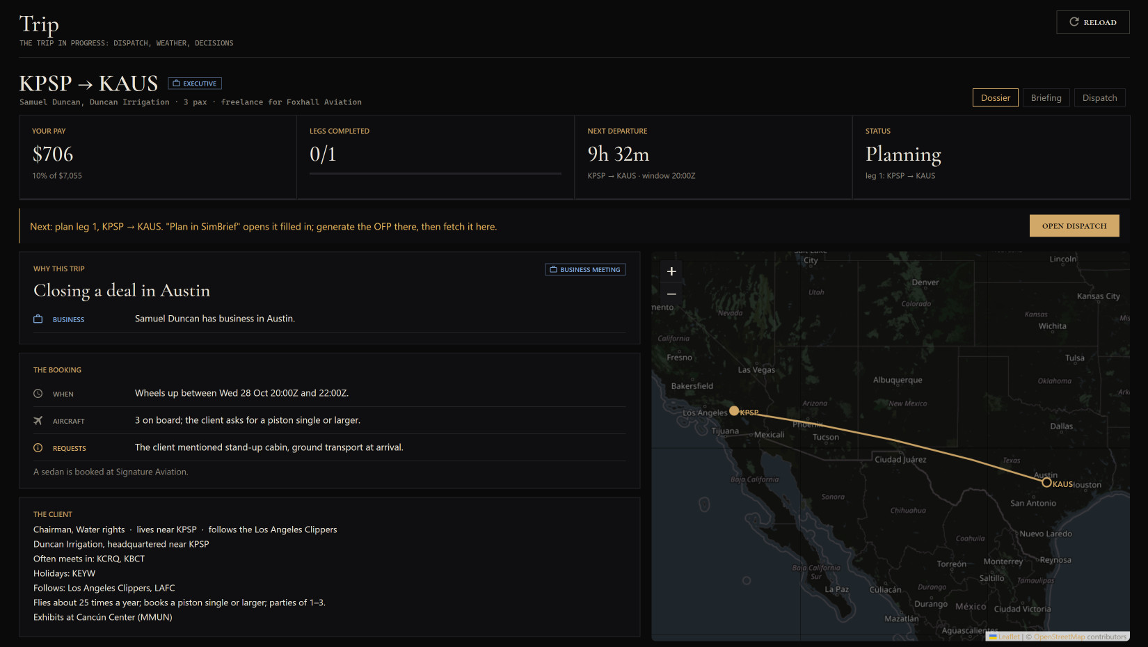The width and height of the screenshot is (1148, 647).
Task: Click the Executive badge
Action: [195, 83]
